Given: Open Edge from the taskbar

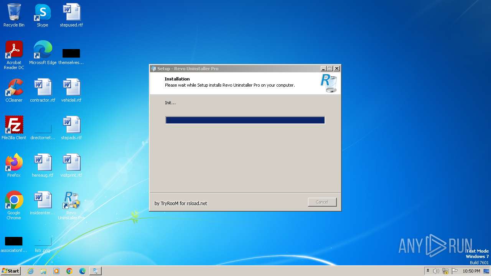Looking at the screenshot, I should [82, 271].
